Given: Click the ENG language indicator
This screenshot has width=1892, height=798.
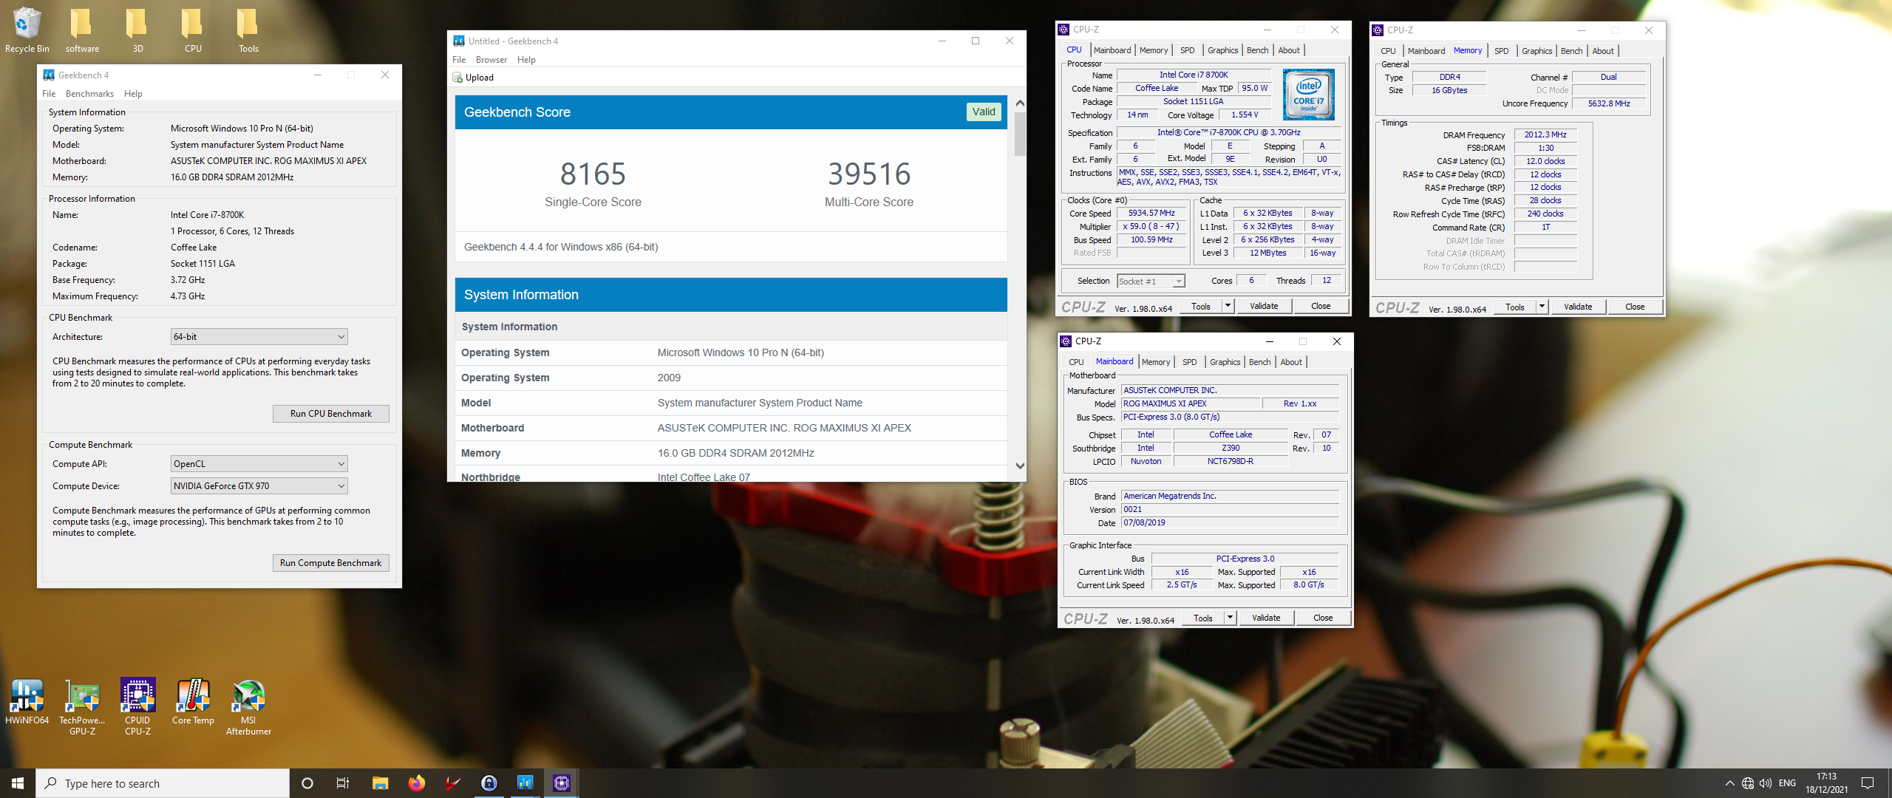Looking at the screenshot, I should (1787, 783).
